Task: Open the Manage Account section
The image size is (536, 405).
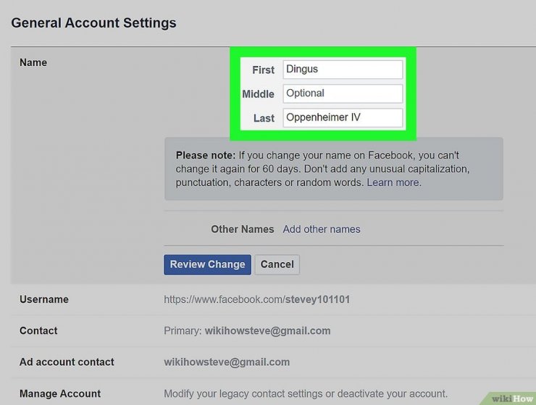Action: point(60,393)
